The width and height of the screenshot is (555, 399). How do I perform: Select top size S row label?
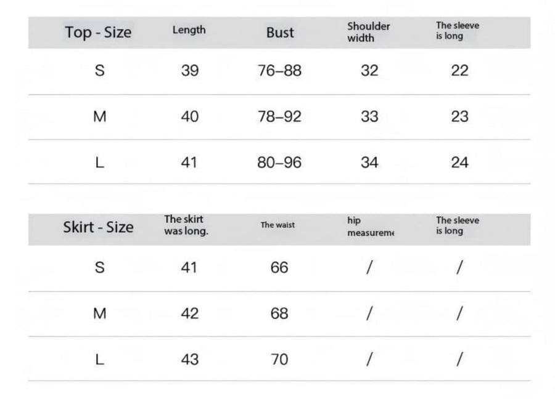coord(100,71)
